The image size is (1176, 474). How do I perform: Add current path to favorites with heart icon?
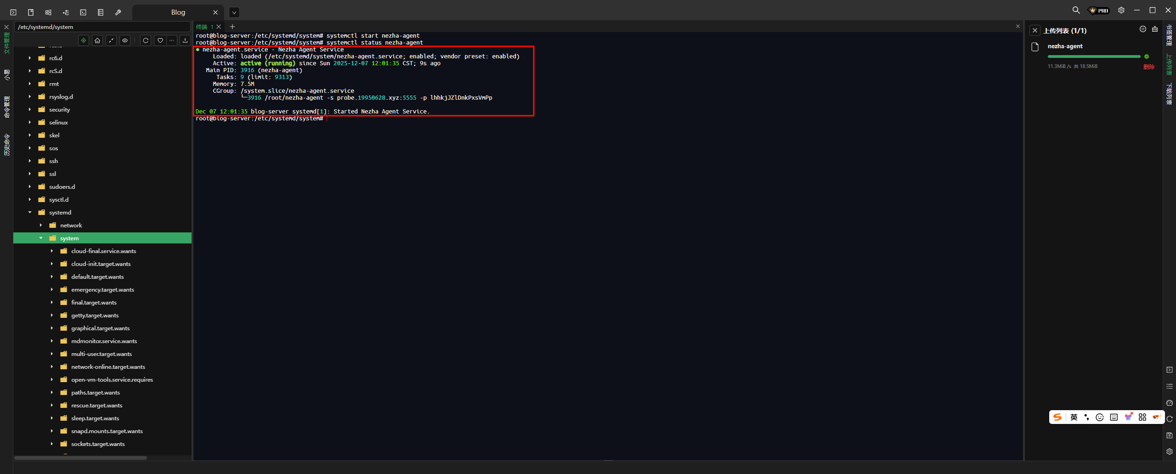pos(160,40)
